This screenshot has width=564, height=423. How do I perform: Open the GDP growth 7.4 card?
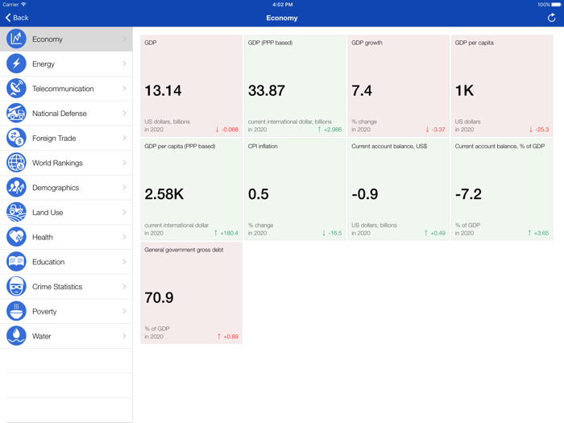pos(398,85)
